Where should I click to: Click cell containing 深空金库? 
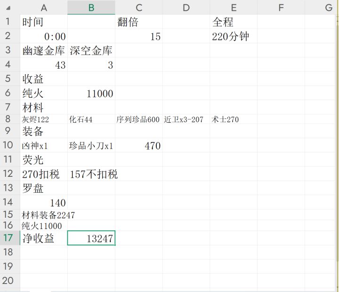coord(91,50)
